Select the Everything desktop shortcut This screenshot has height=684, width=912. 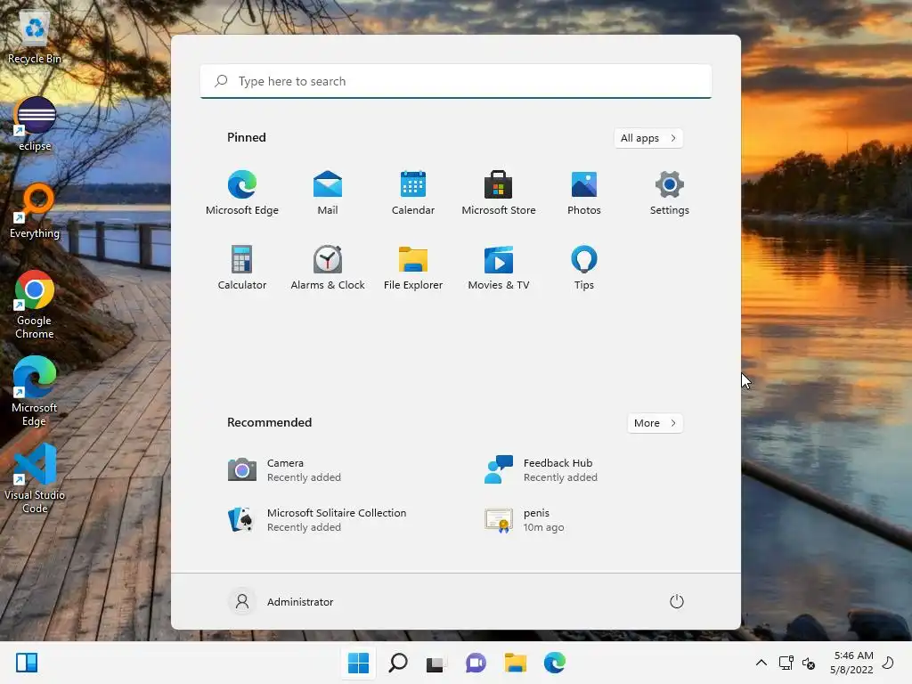[35, 212]
